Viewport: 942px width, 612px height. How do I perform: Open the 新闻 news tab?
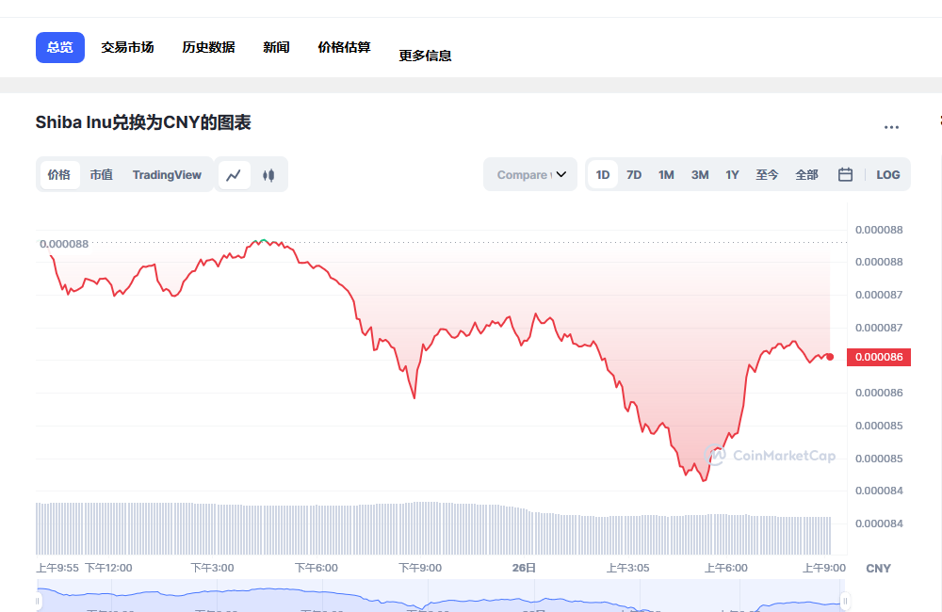276,47
